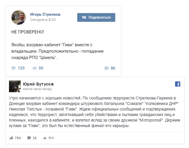Open Юрий Бутусов profile name link
The width and height of the screenshot is (189, 148).
(x=38, y=84)
